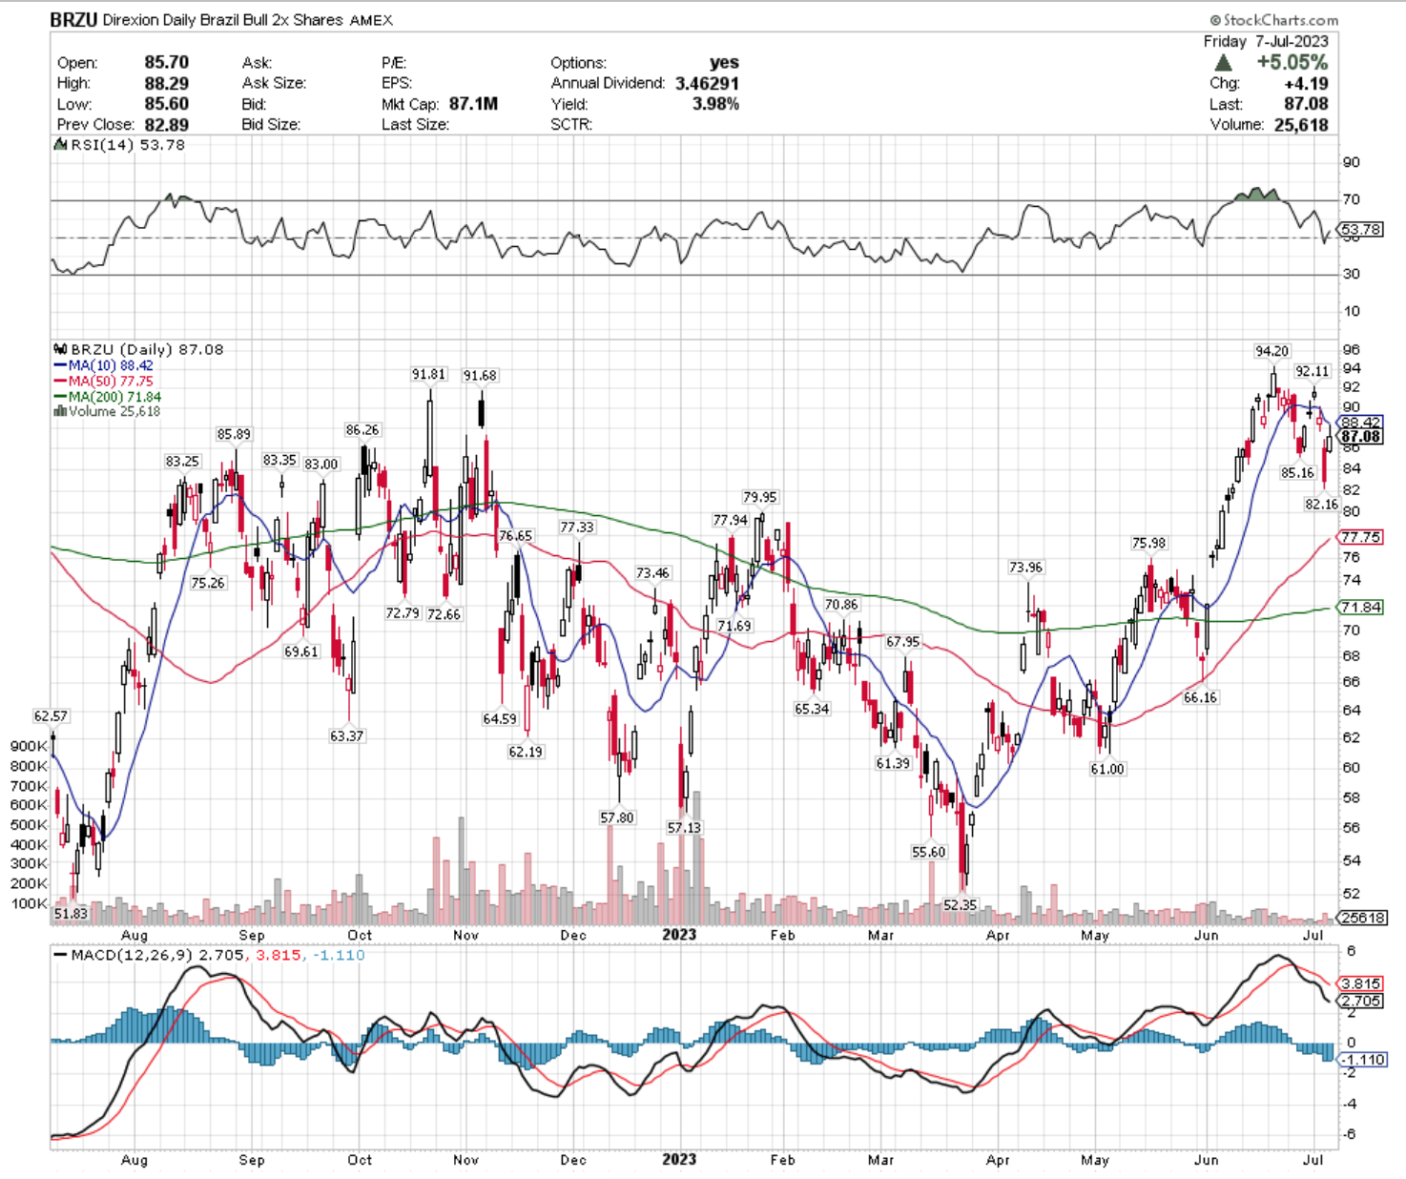
Task: Click the Low value 85.60
Action: point(166,104)
